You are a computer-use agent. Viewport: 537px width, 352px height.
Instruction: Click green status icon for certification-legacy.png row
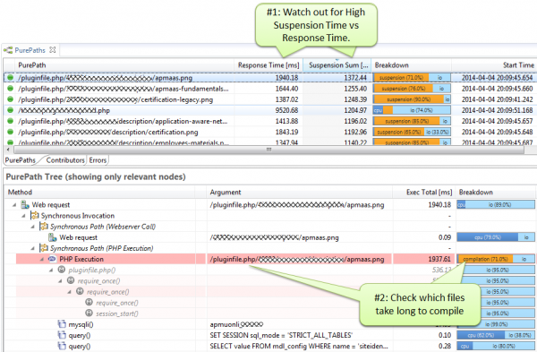click(10, 99)
